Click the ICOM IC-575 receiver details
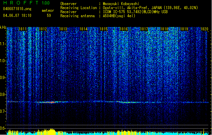The image size is (212, 135). point(135,12)
